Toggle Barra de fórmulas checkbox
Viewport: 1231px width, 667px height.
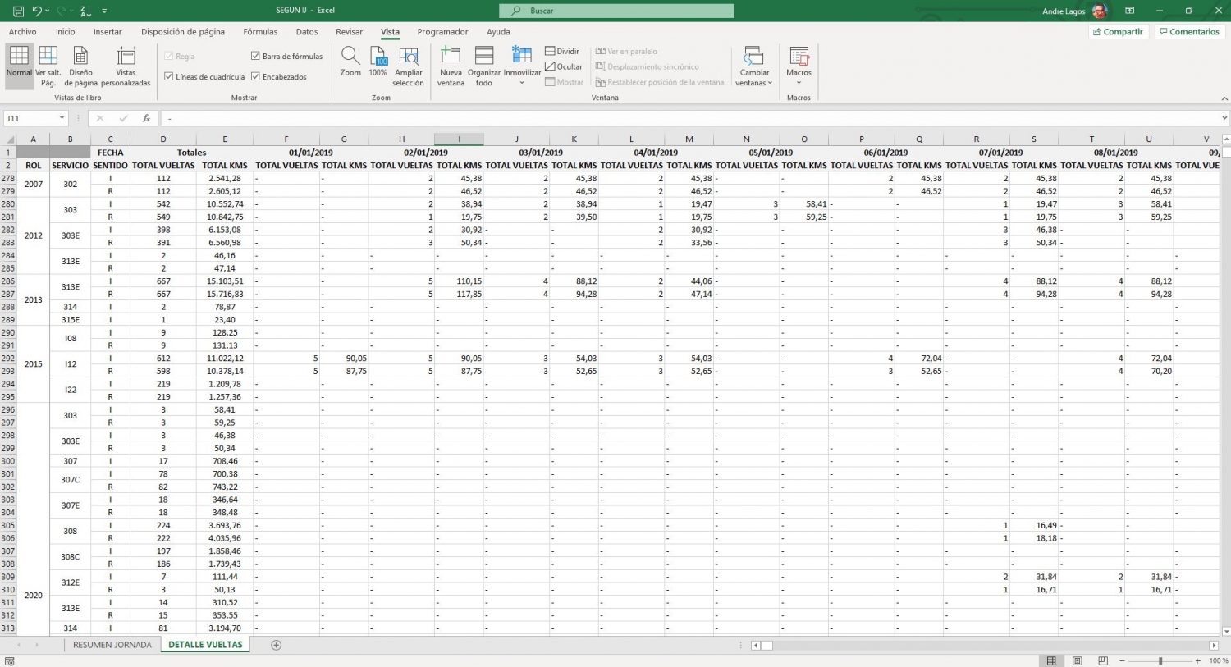255,56
